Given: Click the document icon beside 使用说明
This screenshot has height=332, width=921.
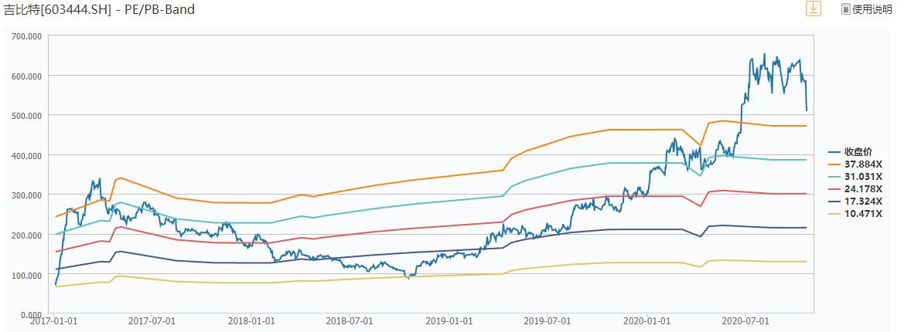Looking at the screenshot, I should 845,9.
